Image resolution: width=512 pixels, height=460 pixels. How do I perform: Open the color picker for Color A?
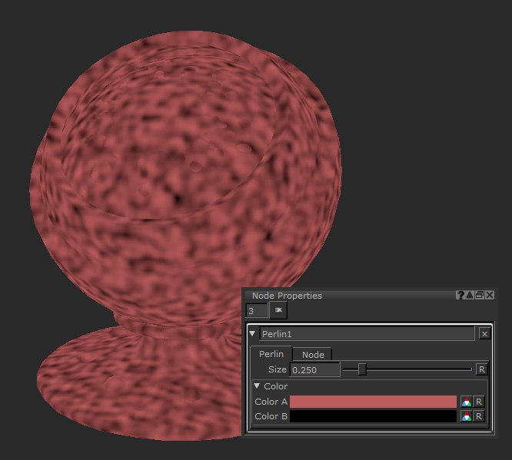[466, 402]
